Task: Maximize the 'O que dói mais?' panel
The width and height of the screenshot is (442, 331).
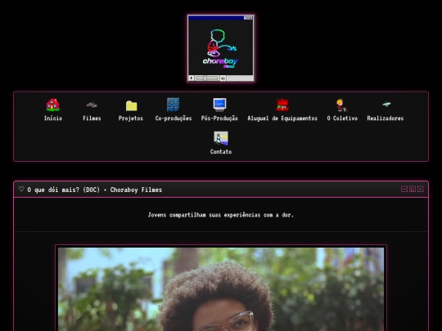Action: [x=413, y=189]
